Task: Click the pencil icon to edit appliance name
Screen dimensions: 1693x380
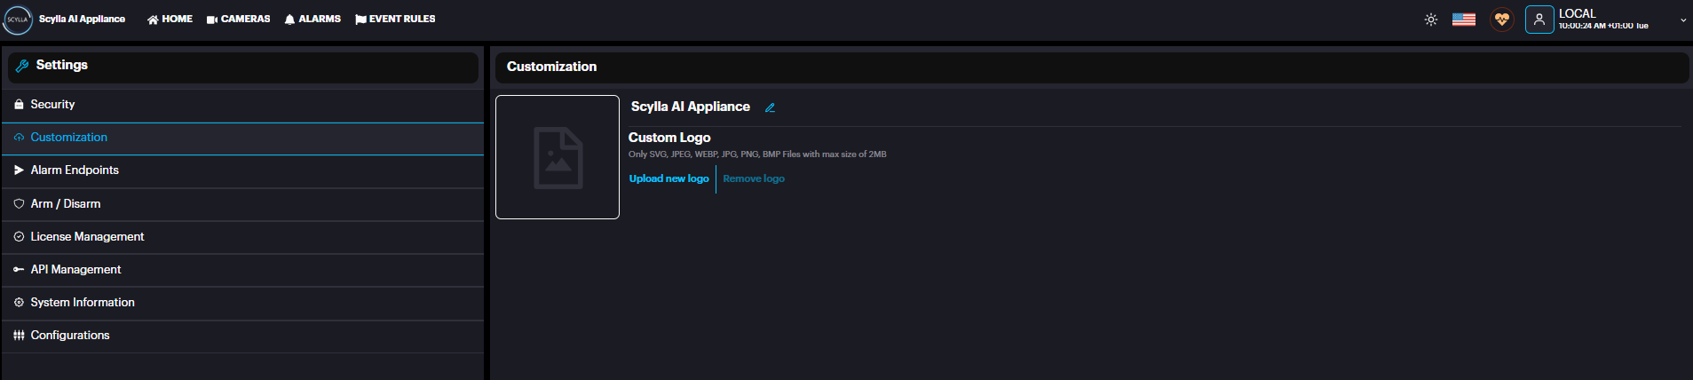Action: [770, 107]
